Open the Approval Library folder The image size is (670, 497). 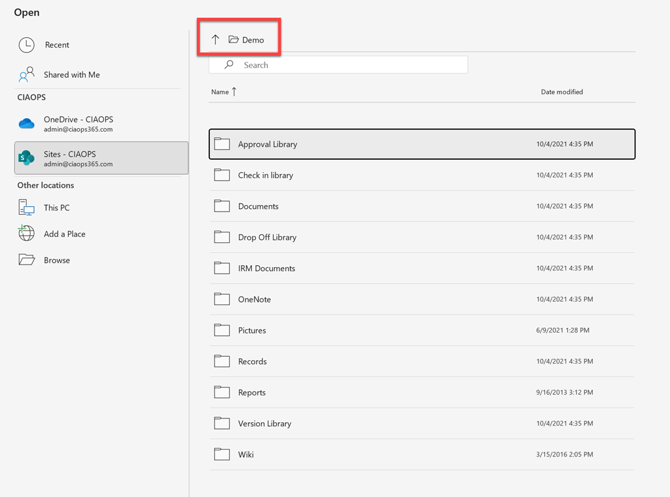268,144
